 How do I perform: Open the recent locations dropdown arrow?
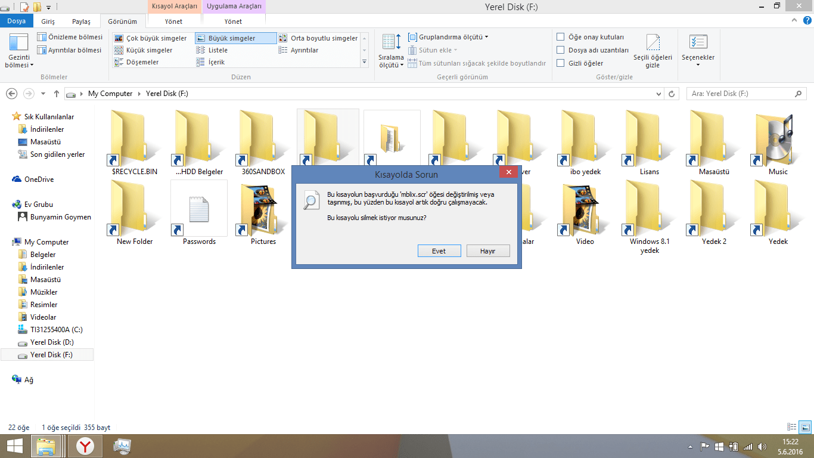click(43, 94)
